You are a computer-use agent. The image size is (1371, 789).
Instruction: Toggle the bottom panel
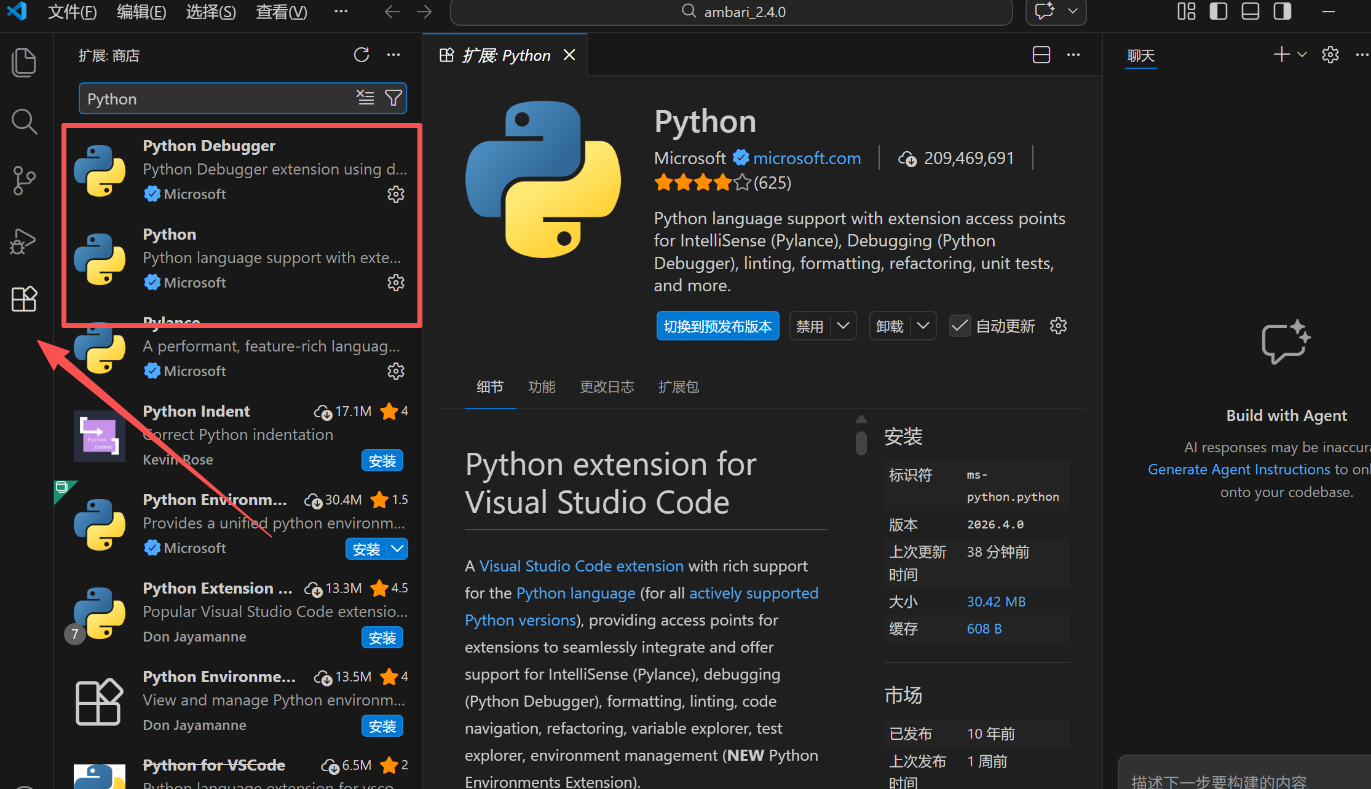point(1250,12)
